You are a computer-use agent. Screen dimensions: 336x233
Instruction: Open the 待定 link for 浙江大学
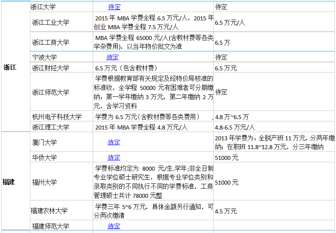[114, 7]
